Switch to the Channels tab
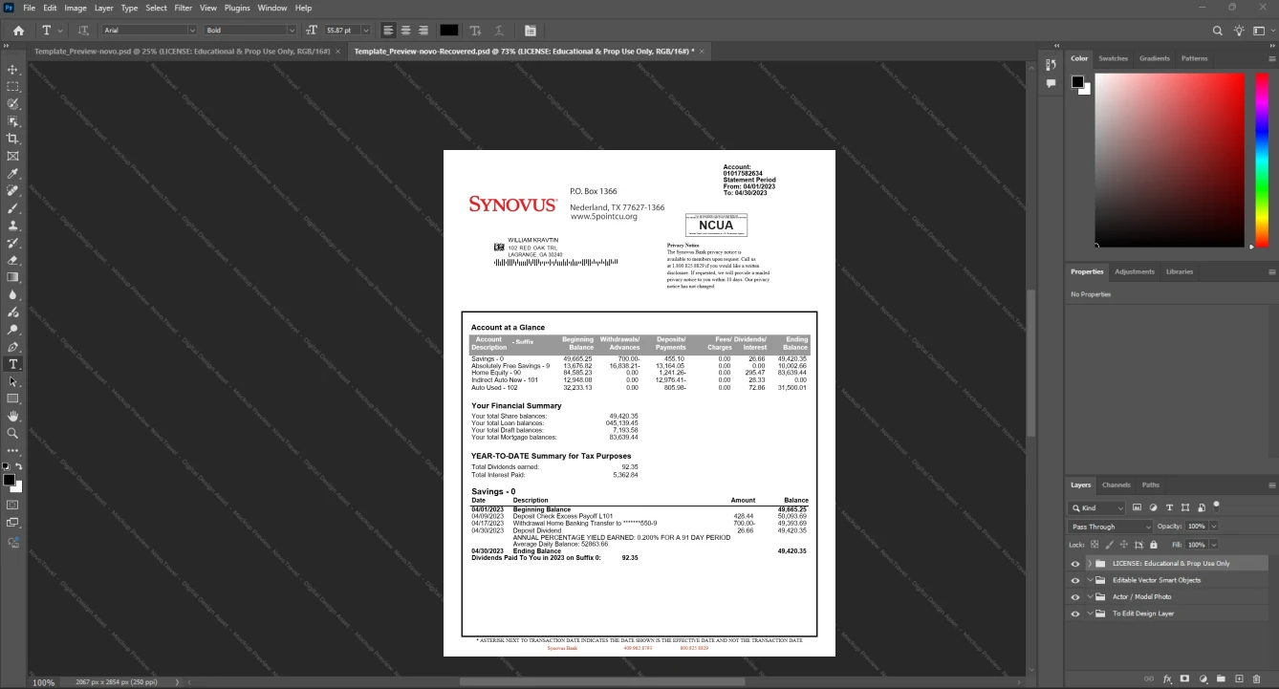The height and width of the screenshot is (689, 1279). click(1116, 484)
